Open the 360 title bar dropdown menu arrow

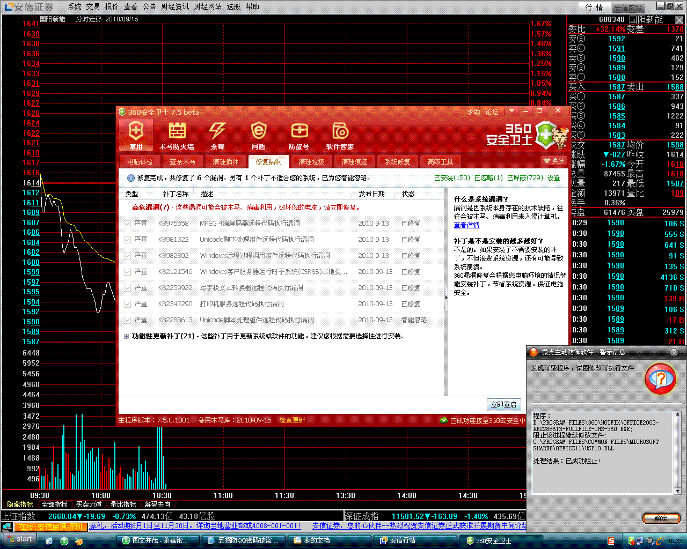click(511, 111)
